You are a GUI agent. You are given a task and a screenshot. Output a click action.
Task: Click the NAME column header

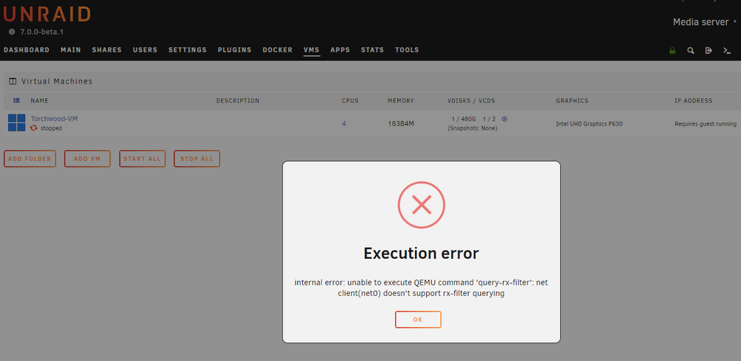click(x=39, y=101)
